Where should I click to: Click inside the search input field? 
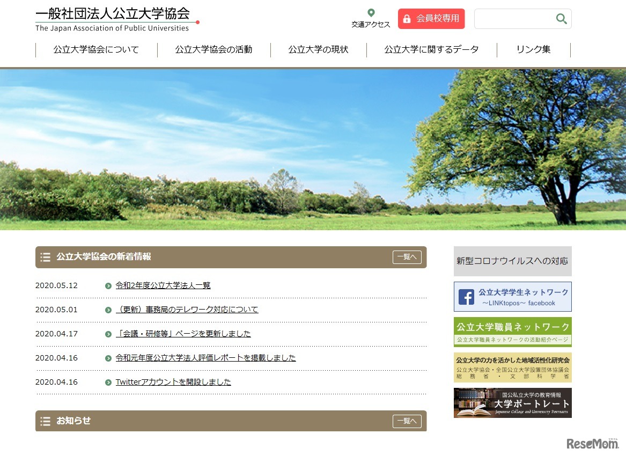(x=515, y=18)
